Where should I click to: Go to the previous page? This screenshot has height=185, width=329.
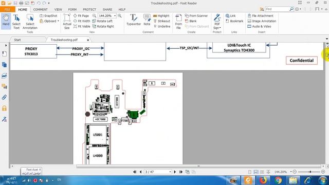coord(140,172)
